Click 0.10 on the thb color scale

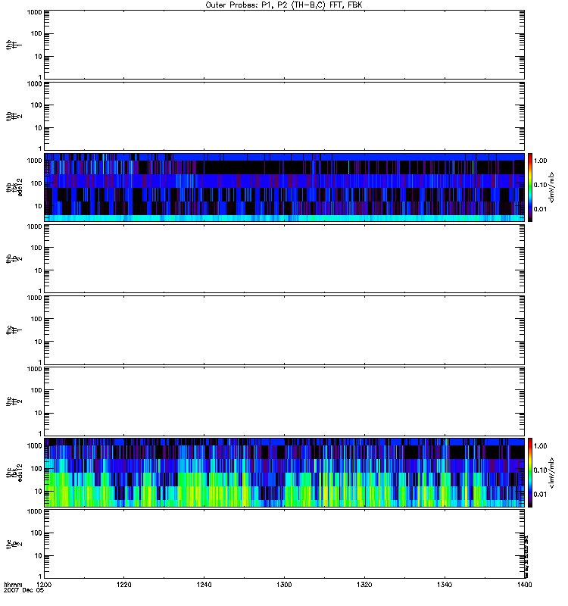pyautogui.click(x=540, y=185)
